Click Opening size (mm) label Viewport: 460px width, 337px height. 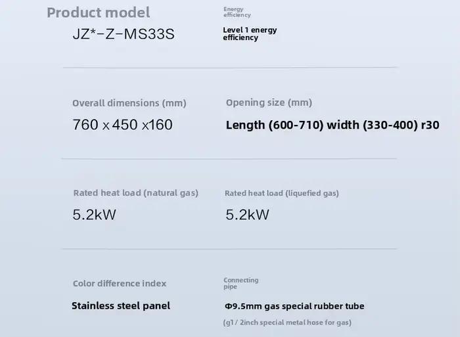point(269,102)
